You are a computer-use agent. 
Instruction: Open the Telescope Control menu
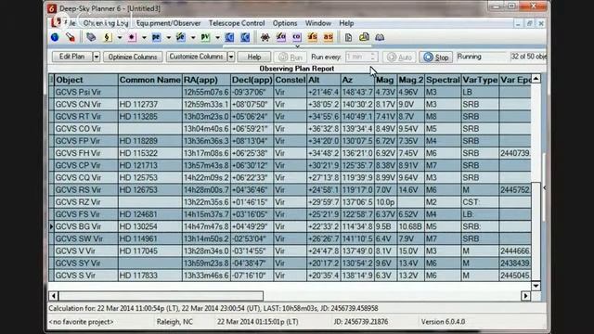pyautogui.click(x=237, y=23)
